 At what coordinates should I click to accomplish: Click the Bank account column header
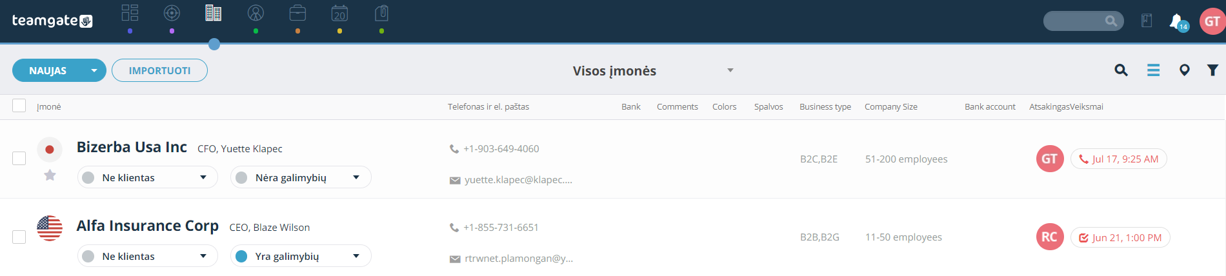click(x=990, y=107)
